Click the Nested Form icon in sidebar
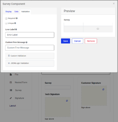Viewport: 118px width, 122px height. point(11,83)
